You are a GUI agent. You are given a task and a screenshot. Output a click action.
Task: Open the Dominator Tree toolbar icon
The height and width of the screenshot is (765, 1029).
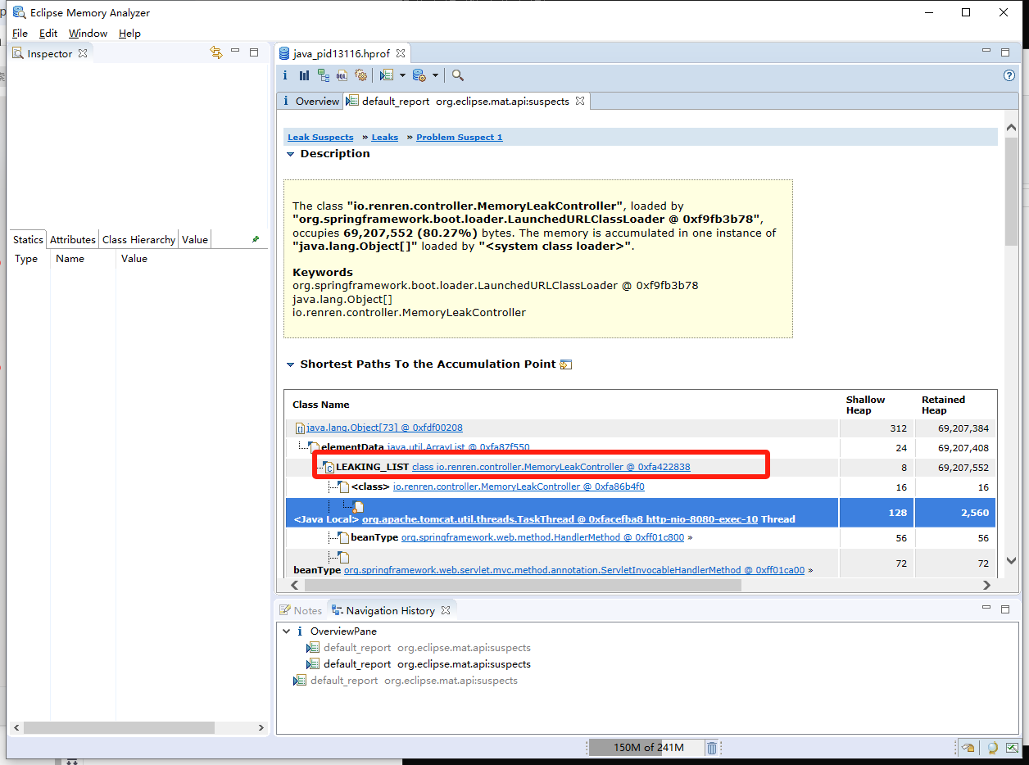click(x=323, y=75)
